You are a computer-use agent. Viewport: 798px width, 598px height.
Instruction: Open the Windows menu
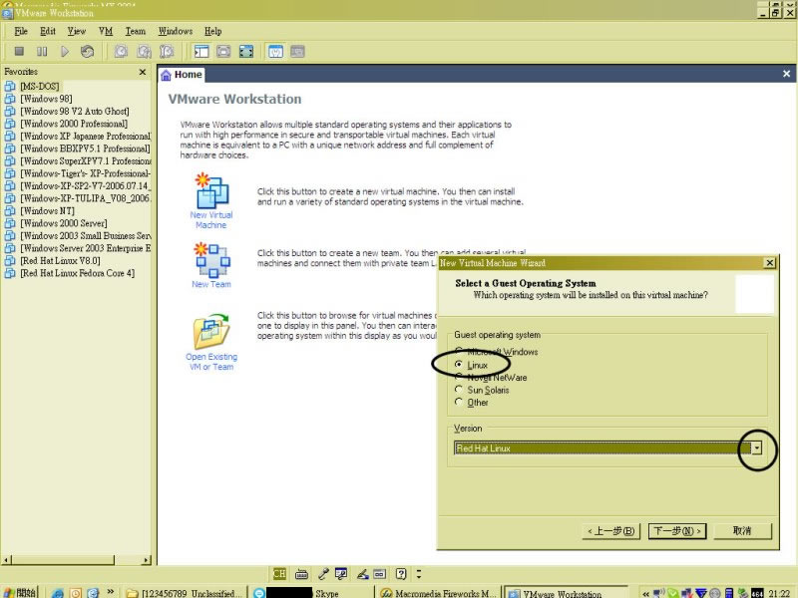pos(176,32)
